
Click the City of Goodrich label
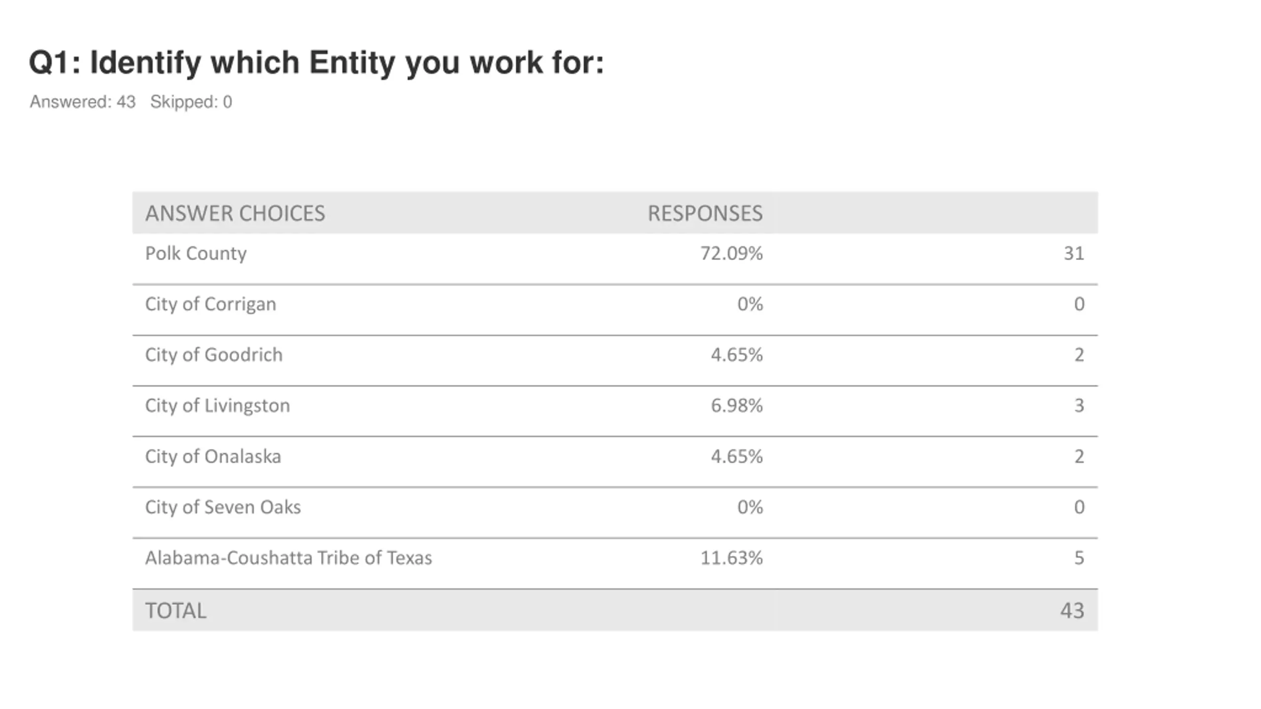click(214, 355)
